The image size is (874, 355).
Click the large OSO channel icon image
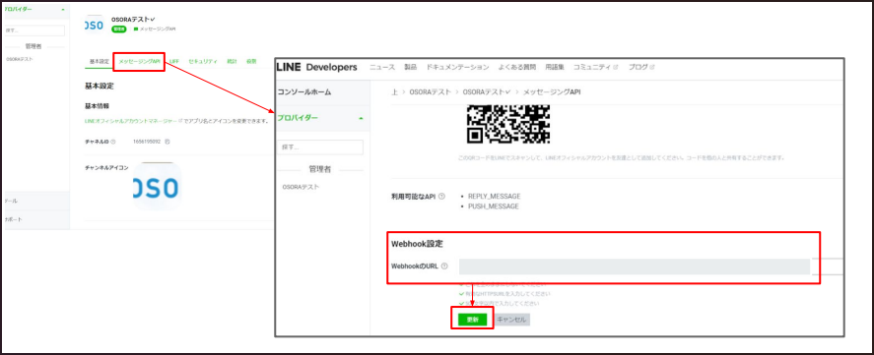pyautogui.click(x=158, y=187)
